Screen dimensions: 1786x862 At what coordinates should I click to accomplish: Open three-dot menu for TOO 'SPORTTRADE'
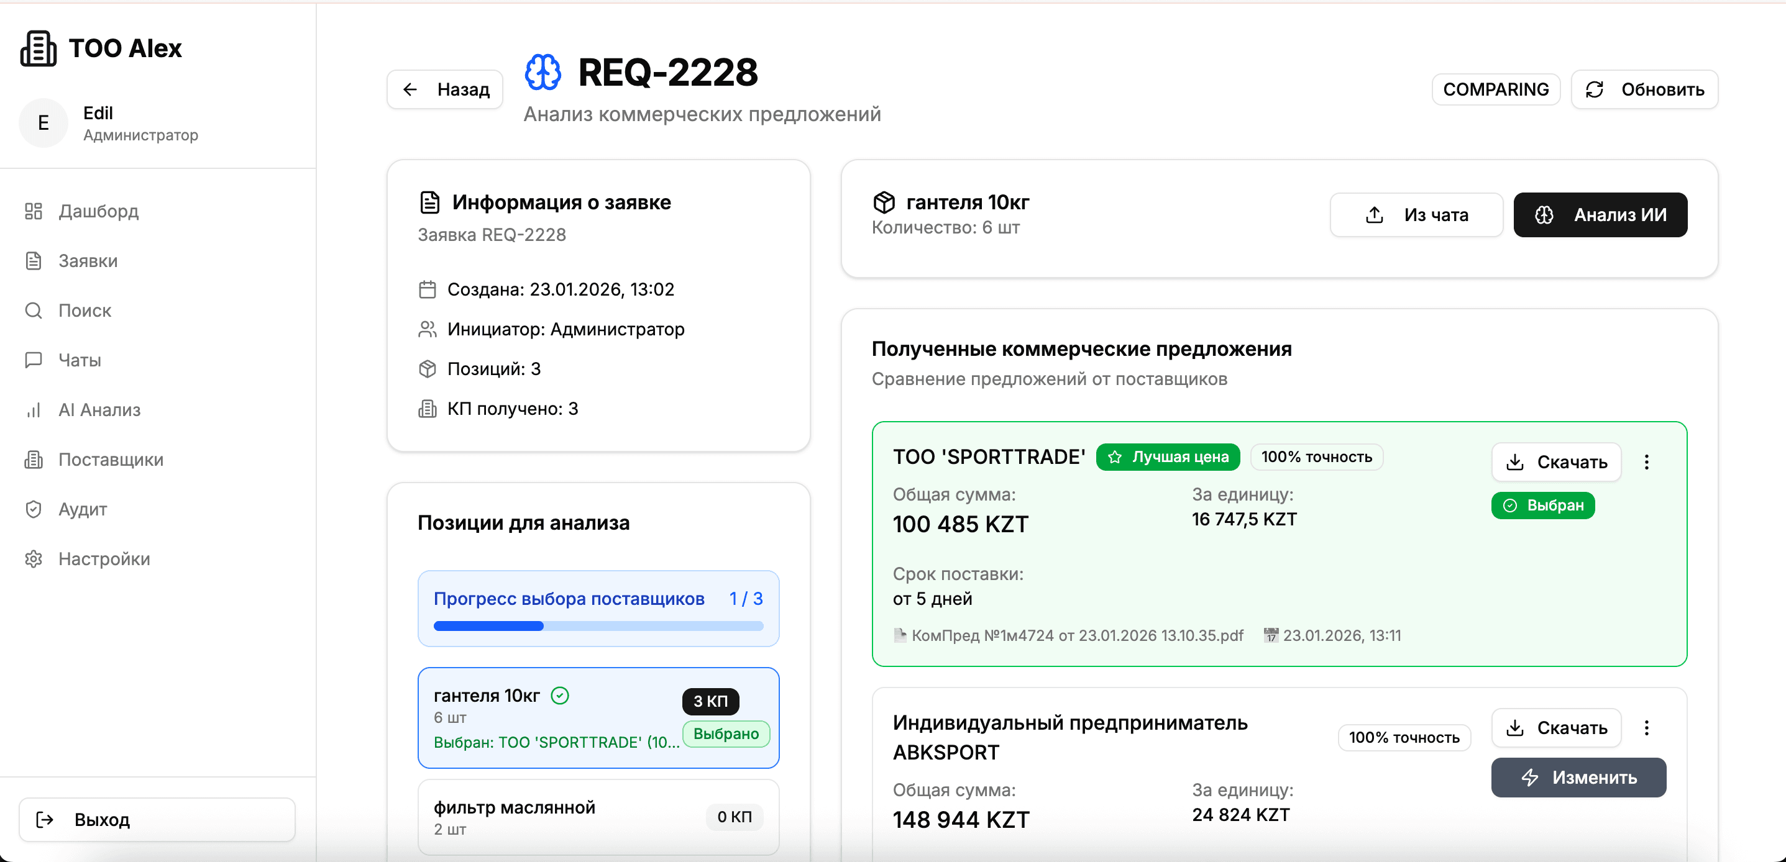point(1646,462)
